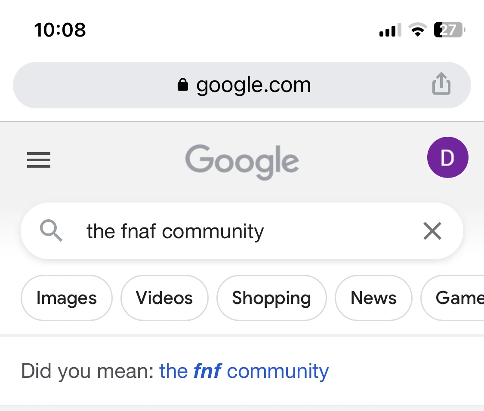Tap the Google logo
The image size is (484, 411).
242,161
